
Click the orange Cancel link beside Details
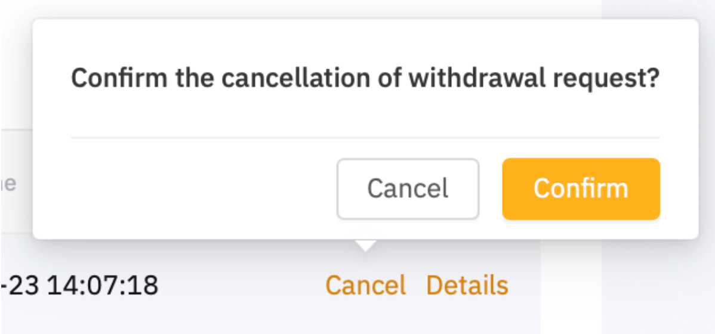pos(365,285)
